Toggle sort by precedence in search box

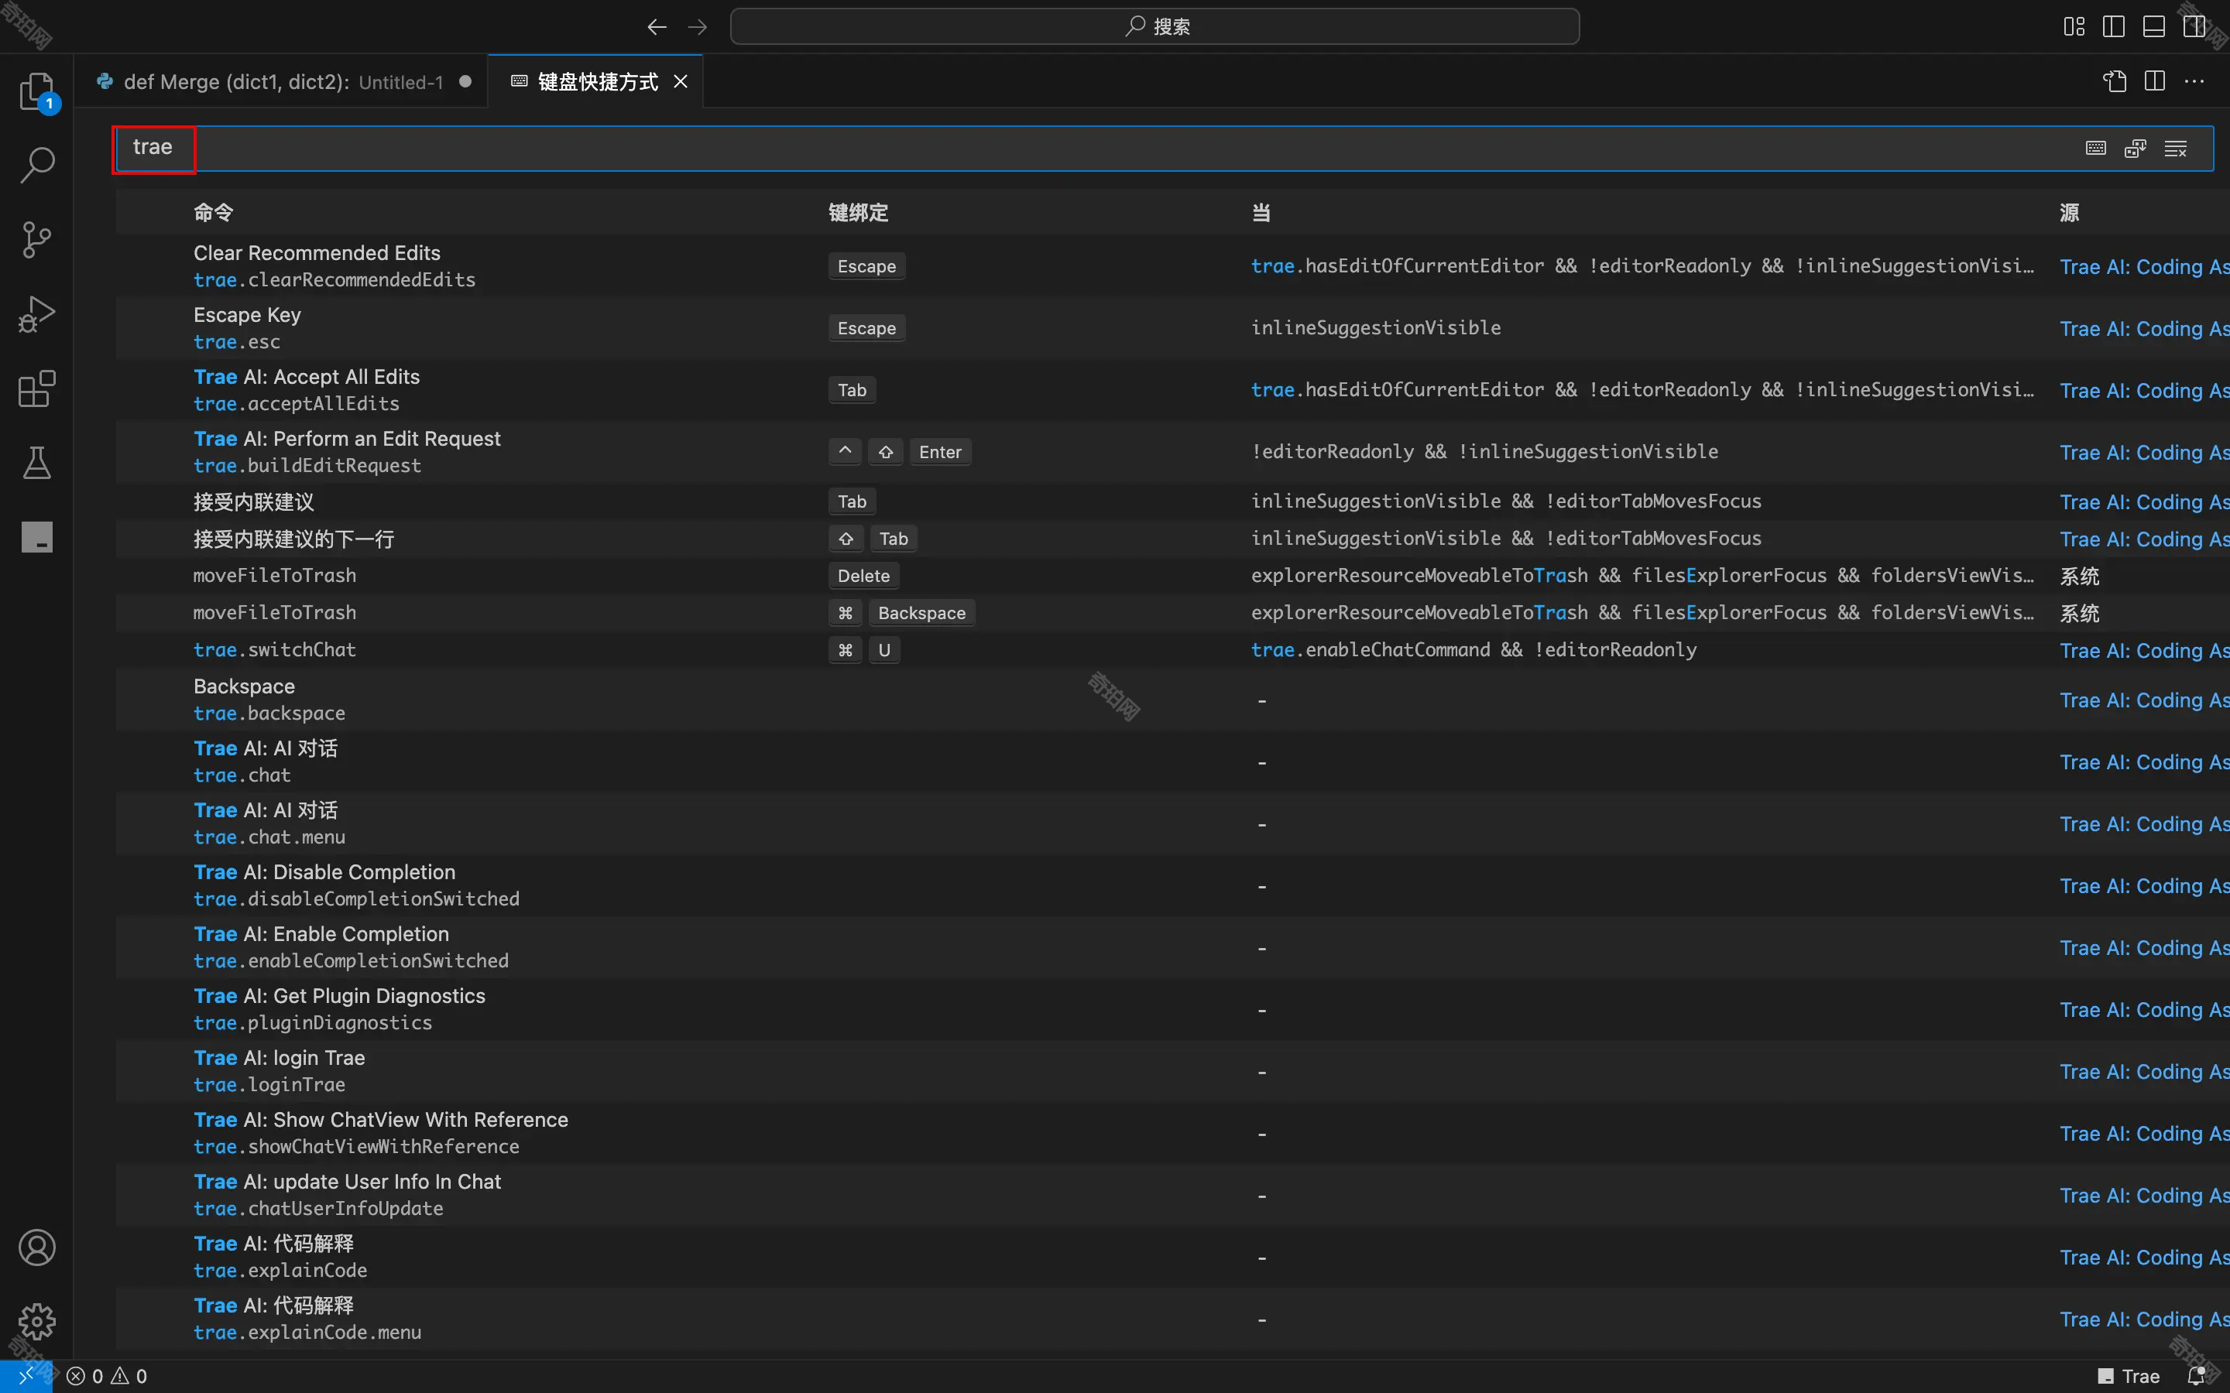click(x=2135, y=149)
